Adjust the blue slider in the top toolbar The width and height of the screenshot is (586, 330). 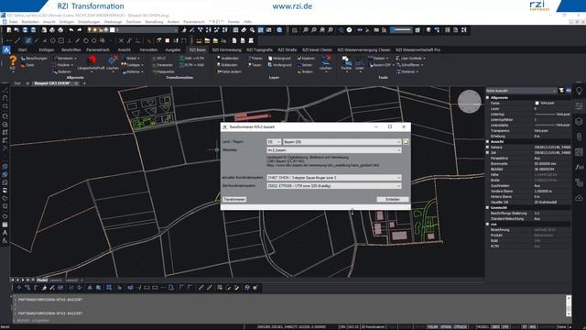[x=401, y=30]
